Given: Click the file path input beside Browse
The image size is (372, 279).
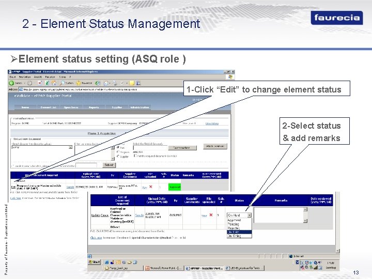Looking at the screenshot, I should point(150,148).
